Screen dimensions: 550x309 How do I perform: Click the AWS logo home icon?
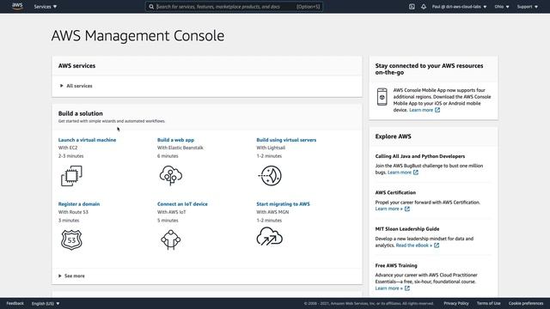pyautogui.click(x=17, y=6)
